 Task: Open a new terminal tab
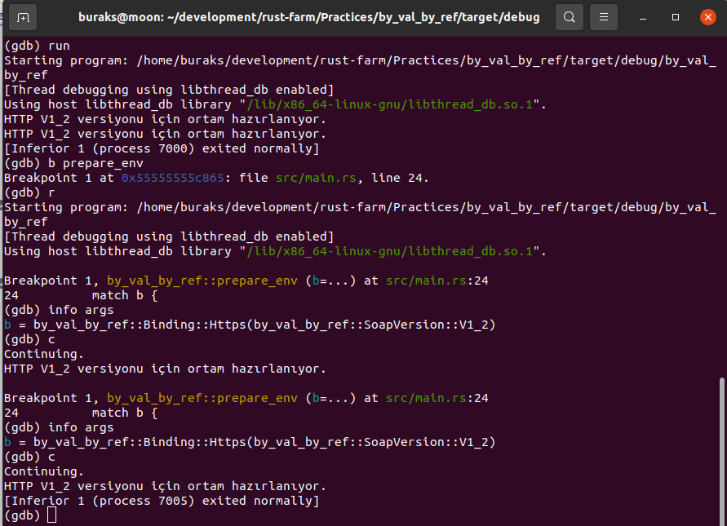click(x=24, y=17)
